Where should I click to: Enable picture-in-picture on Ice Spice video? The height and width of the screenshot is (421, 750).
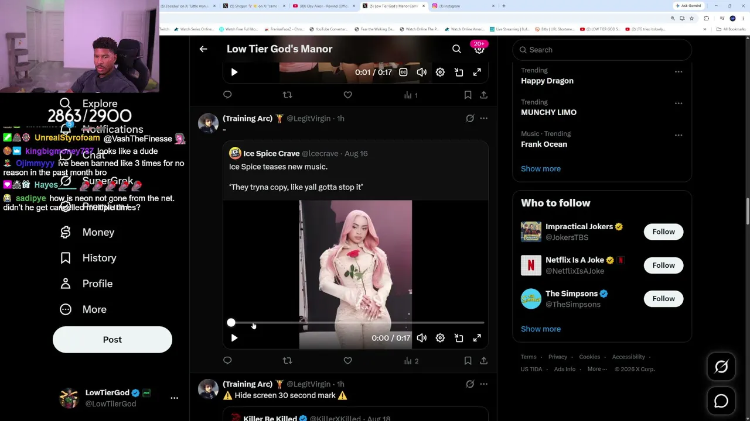(x=459, y=338)
